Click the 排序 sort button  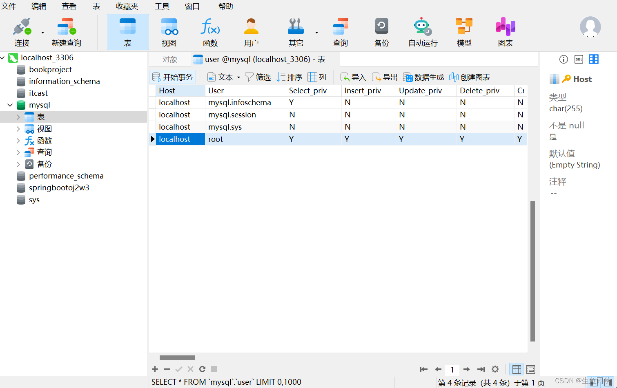[290, 77]
